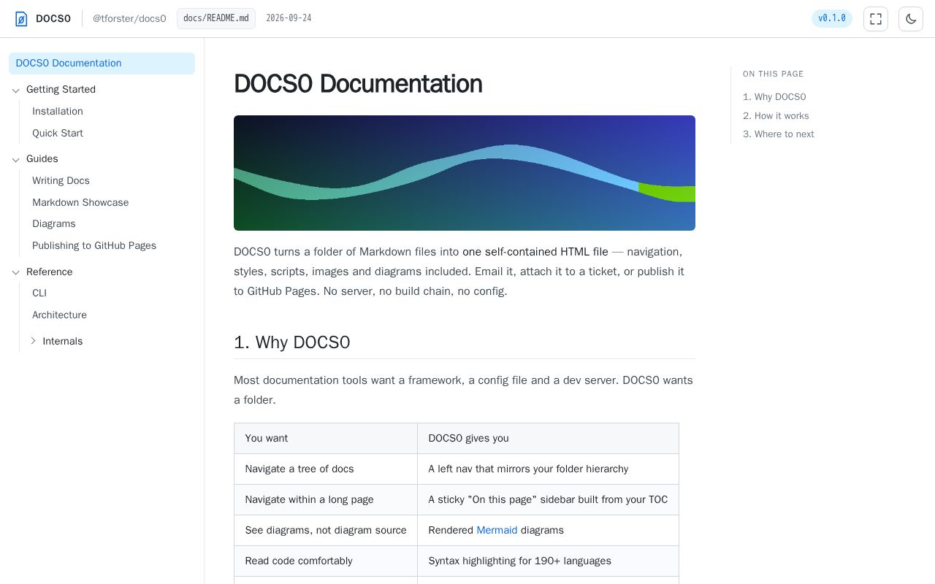Open DOCS0 Documentation in sidebar

[102, 64]
